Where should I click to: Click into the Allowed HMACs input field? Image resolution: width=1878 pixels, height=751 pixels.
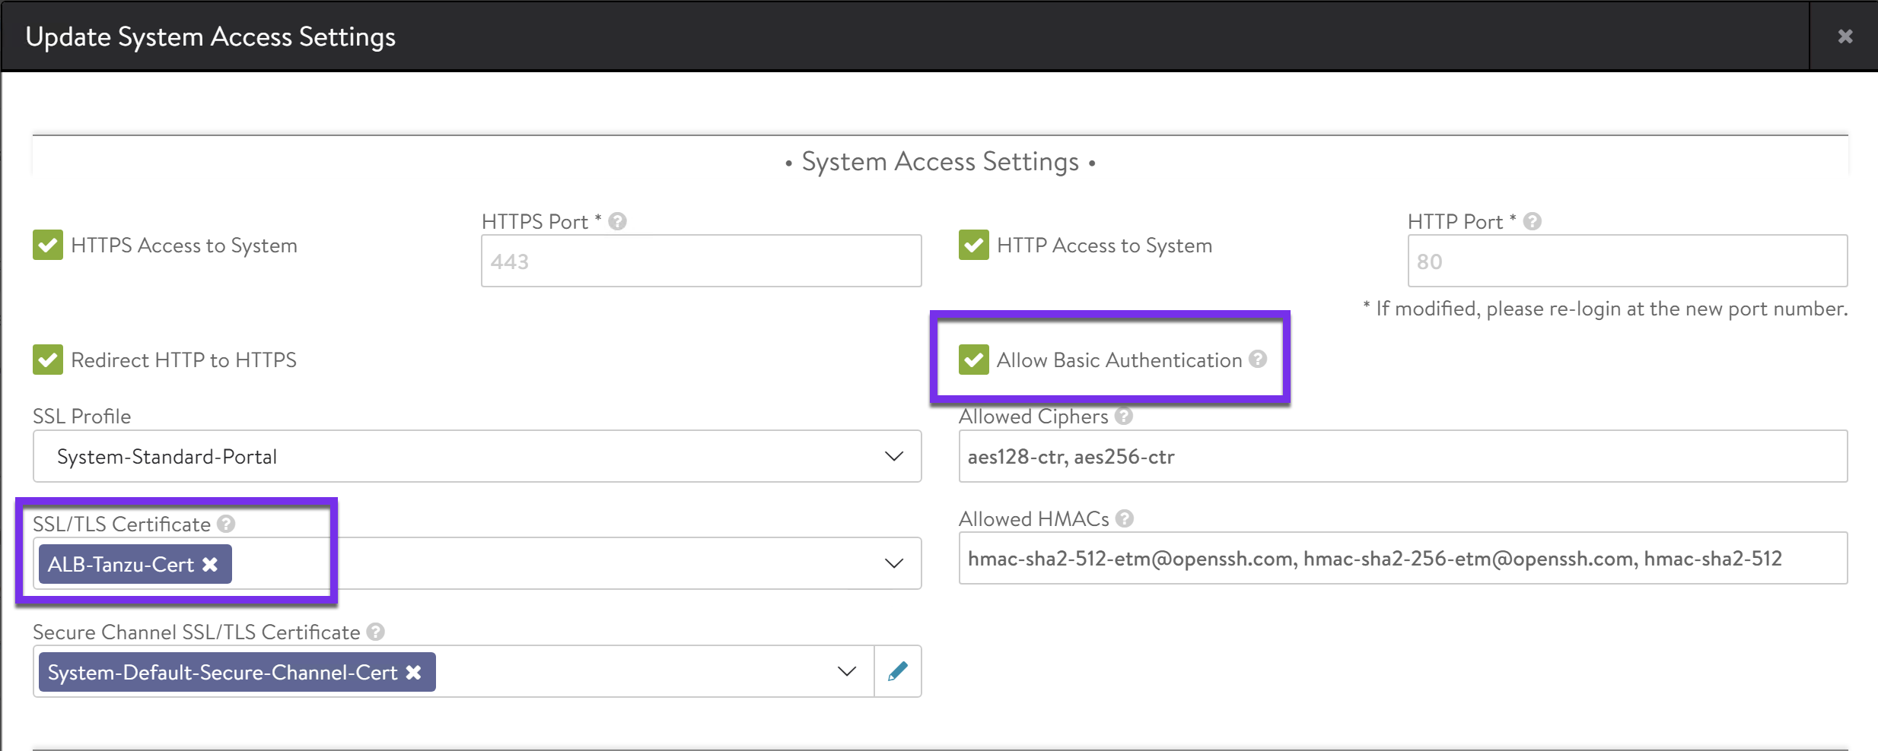tap(1402, 559)
